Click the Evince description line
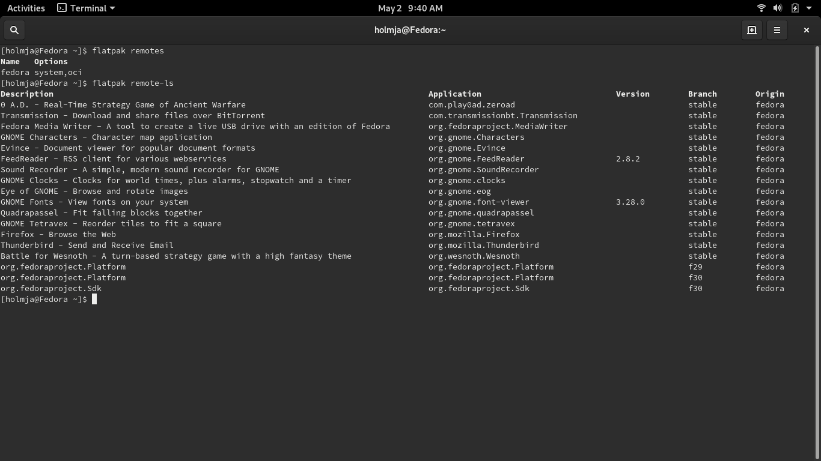This screenshot has height=461, width=821. pos(128,148)
